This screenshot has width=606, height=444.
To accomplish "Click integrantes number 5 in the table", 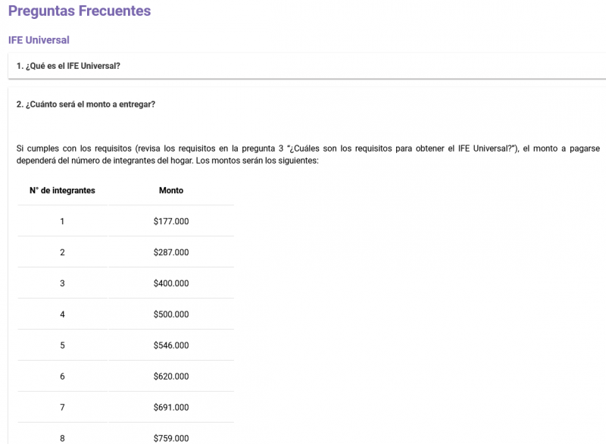I will coord(62,346).
